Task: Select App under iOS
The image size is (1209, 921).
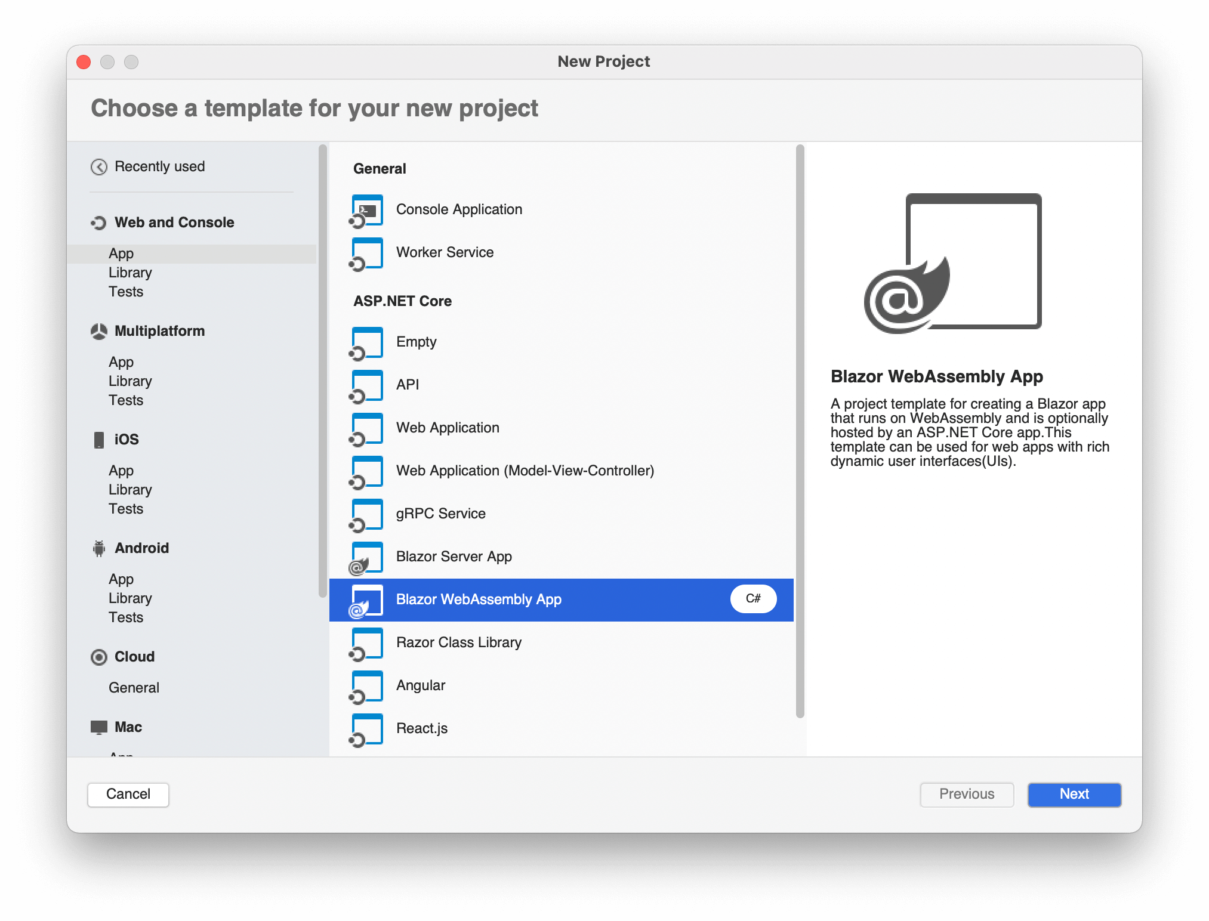Action: click(x=121, y=471)
